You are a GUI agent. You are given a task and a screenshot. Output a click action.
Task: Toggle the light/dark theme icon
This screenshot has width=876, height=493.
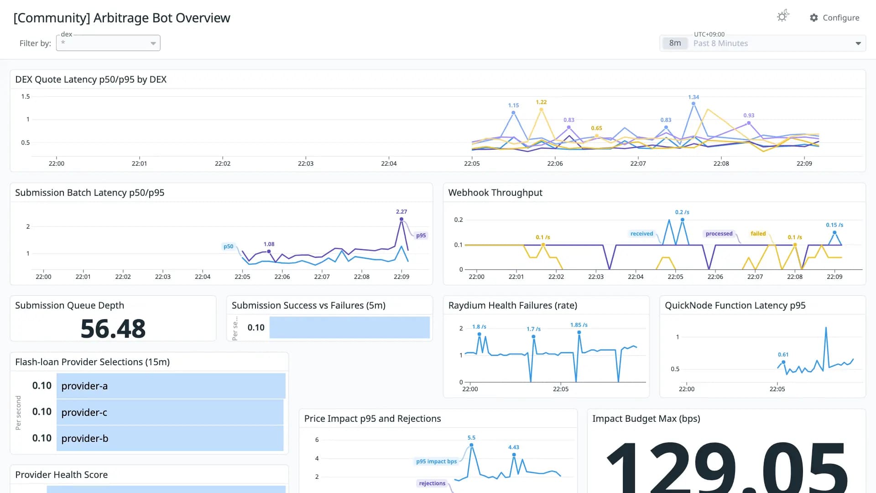(782, 16)
